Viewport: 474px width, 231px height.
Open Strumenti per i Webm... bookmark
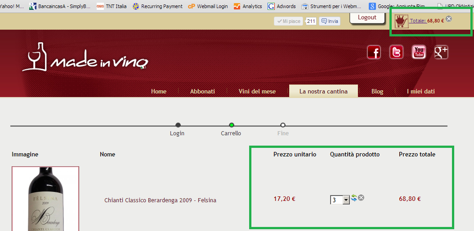331,6
